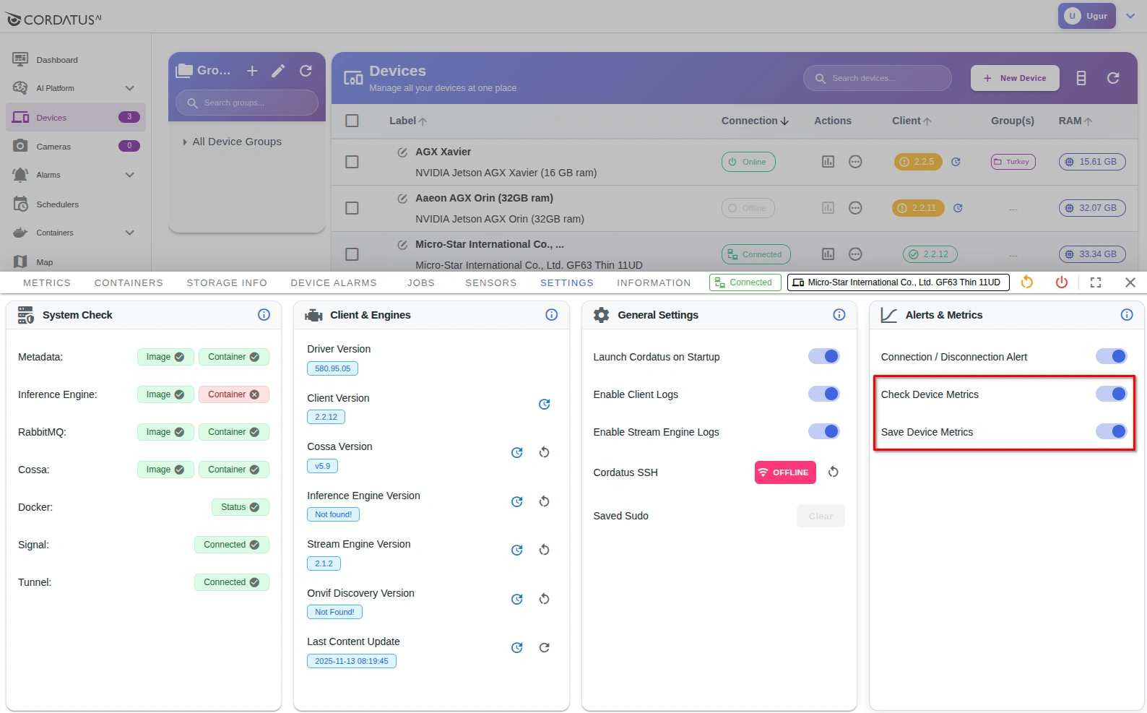Toggle Check Device Metrics switch
This screenshot has width=1147, height=713.
(x=1112, y=394)
